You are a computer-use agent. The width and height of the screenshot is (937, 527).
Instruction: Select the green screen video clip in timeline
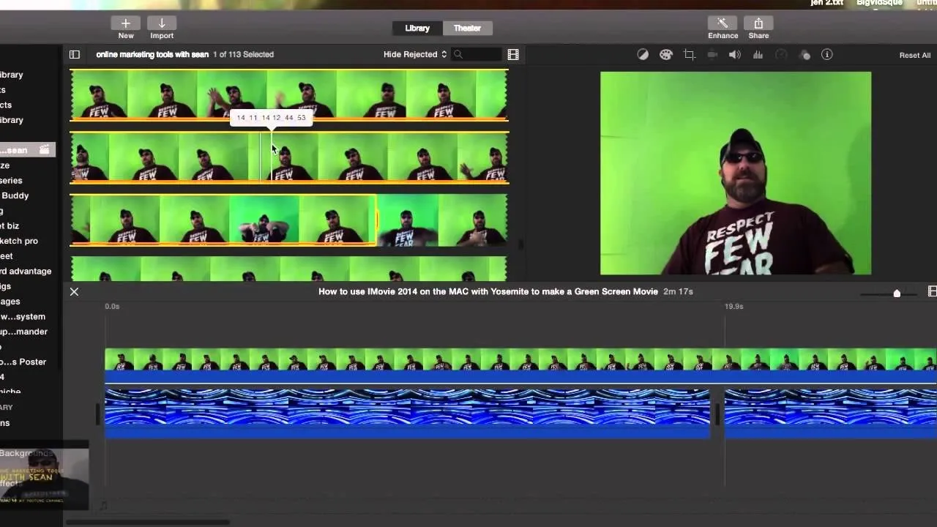click(520, 366)
